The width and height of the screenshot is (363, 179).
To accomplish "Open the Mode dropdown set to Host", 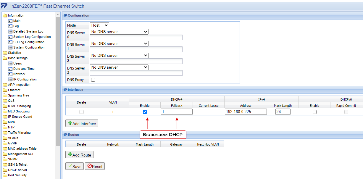I will [x=99, y=25].
